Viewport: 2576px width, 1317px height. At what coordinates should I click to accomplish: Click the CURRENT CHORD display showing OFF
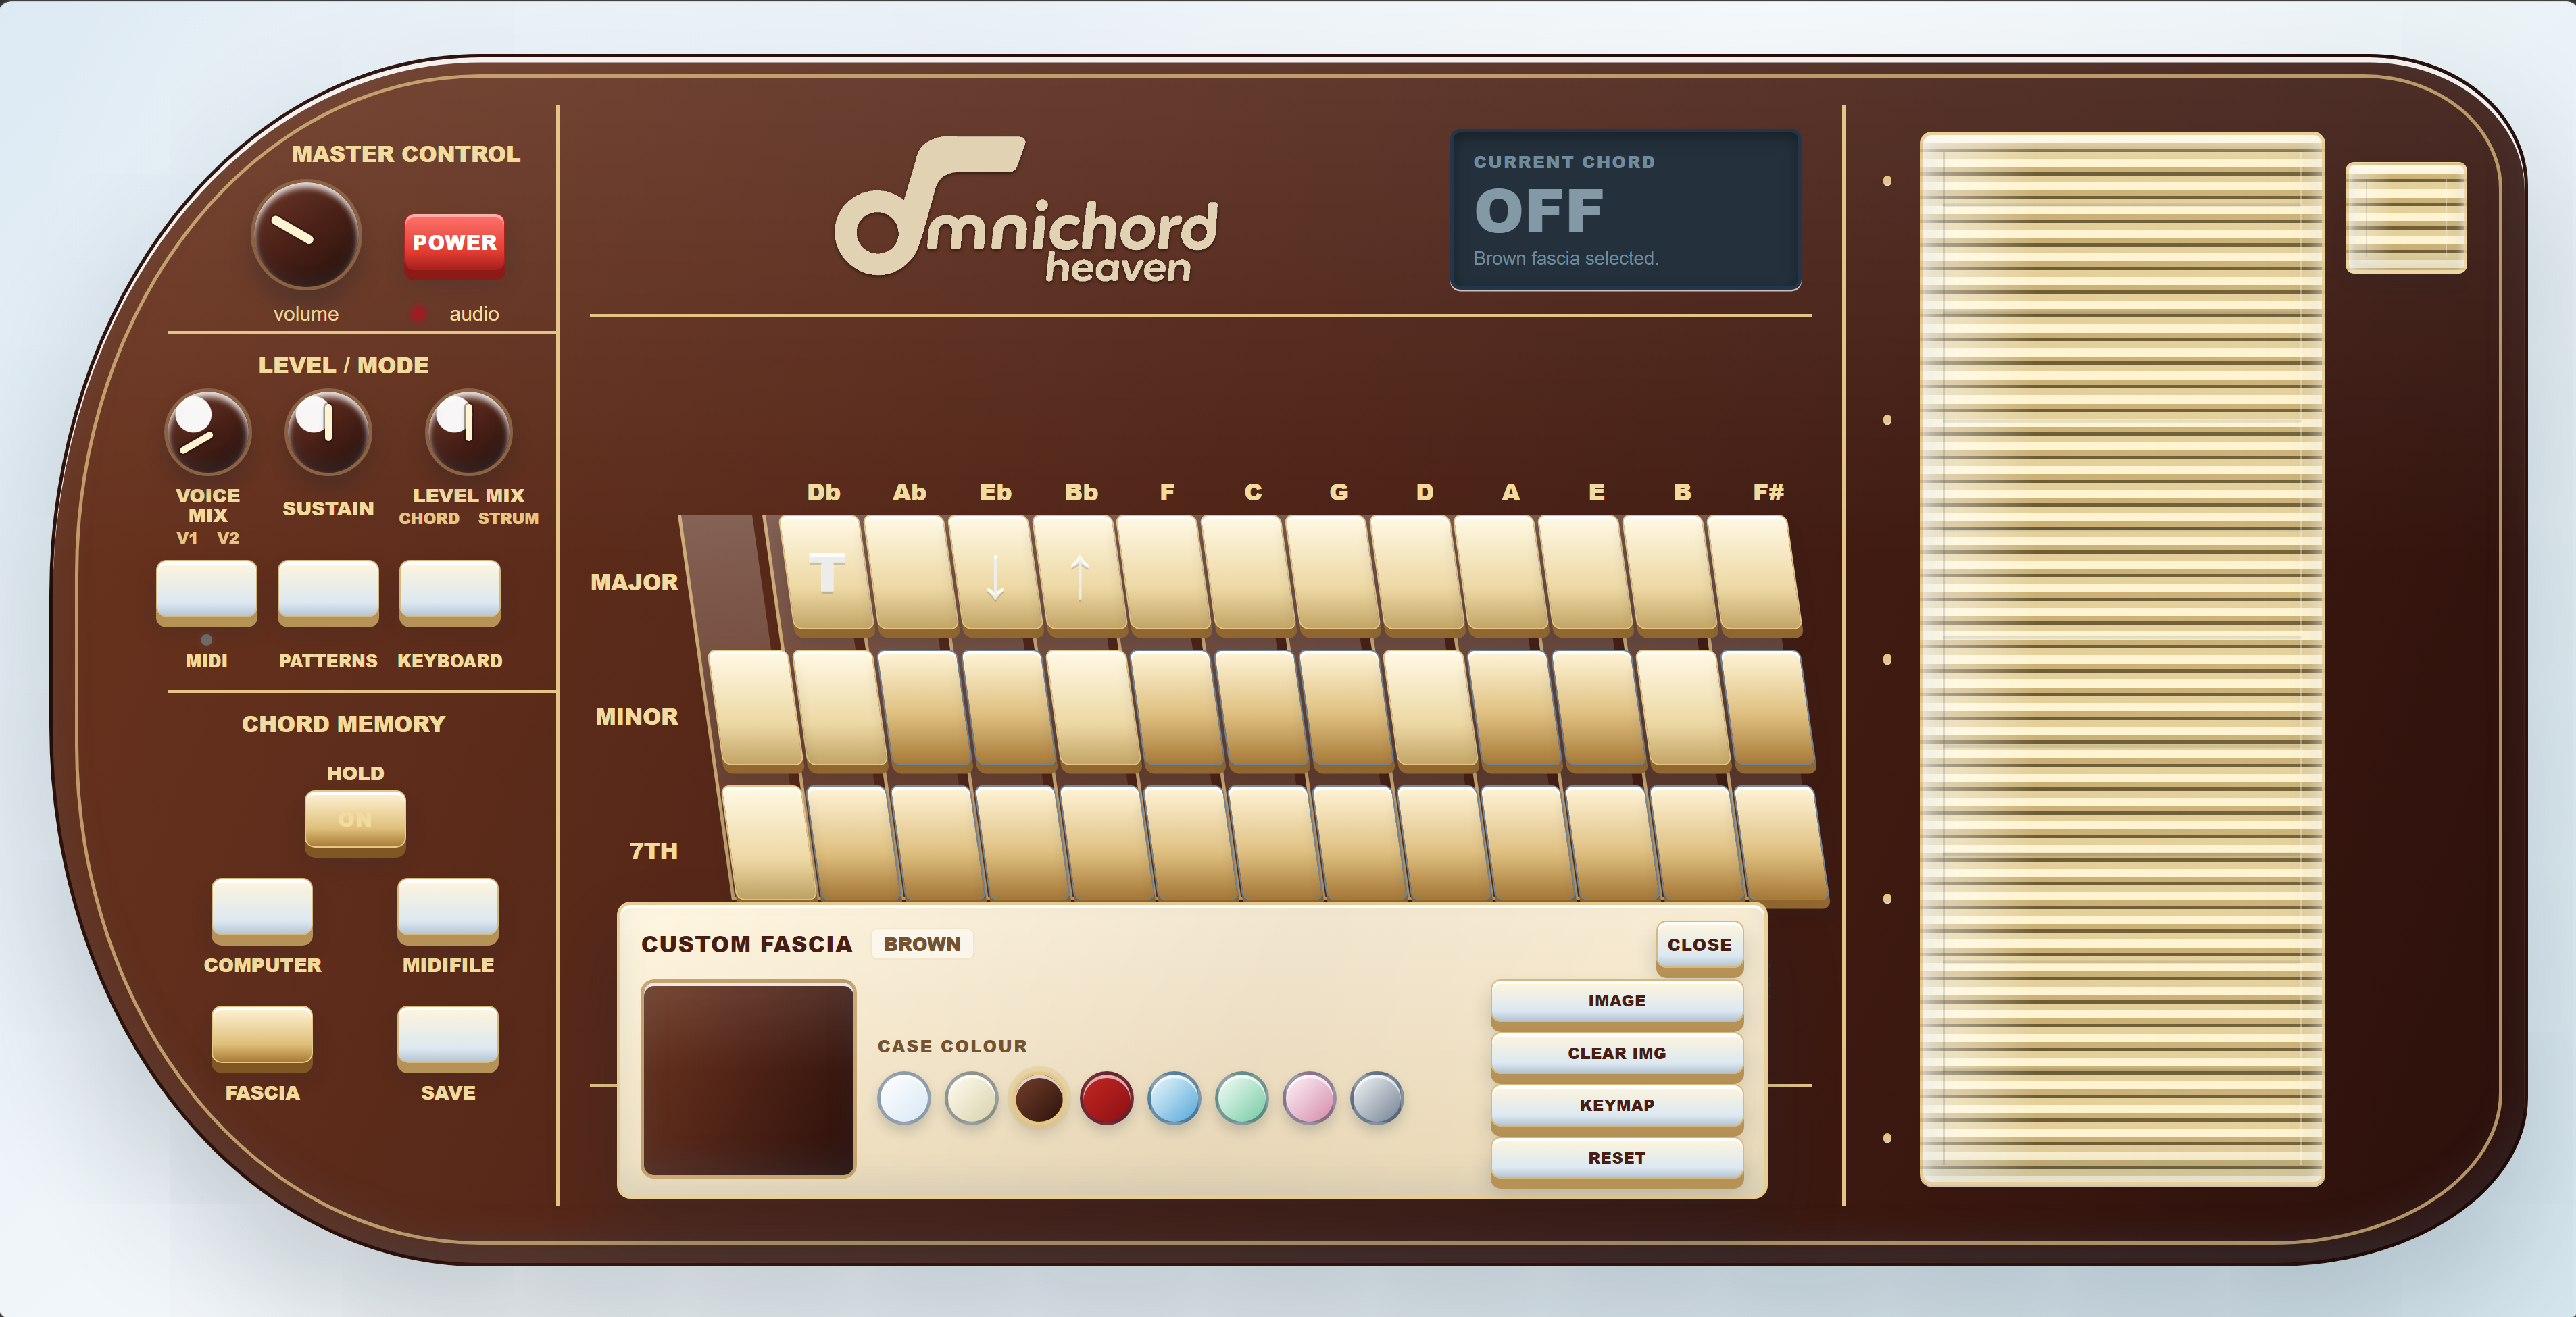[x=1625, y=210]
